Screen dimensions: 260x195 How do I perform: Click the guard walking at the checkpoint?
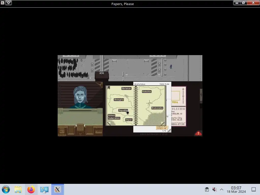[171, 67]
